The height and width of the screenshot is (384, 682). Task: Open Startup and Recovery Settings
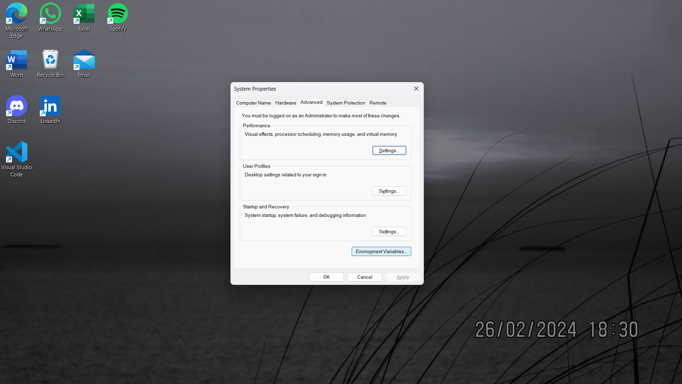(x=389, y=231)
